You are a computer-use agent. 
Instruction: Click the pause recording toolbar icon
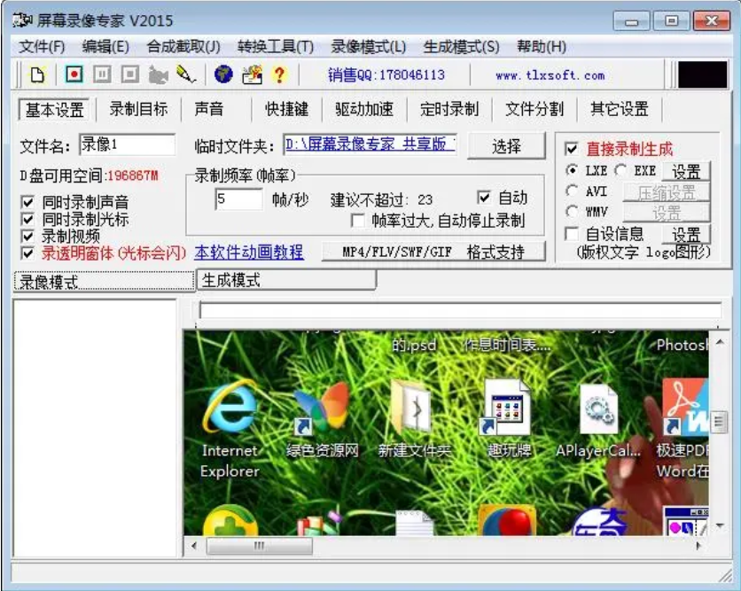coord(102,74)
